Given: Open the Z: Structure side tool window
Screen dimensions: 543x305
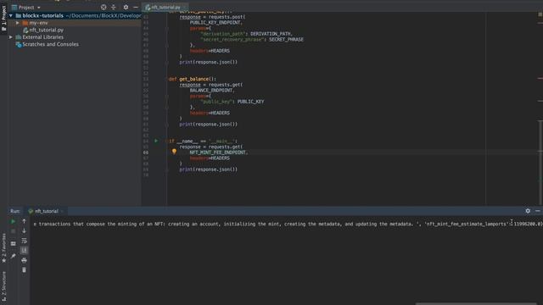Looking at the screenshot, I should (x=3, y=286).
